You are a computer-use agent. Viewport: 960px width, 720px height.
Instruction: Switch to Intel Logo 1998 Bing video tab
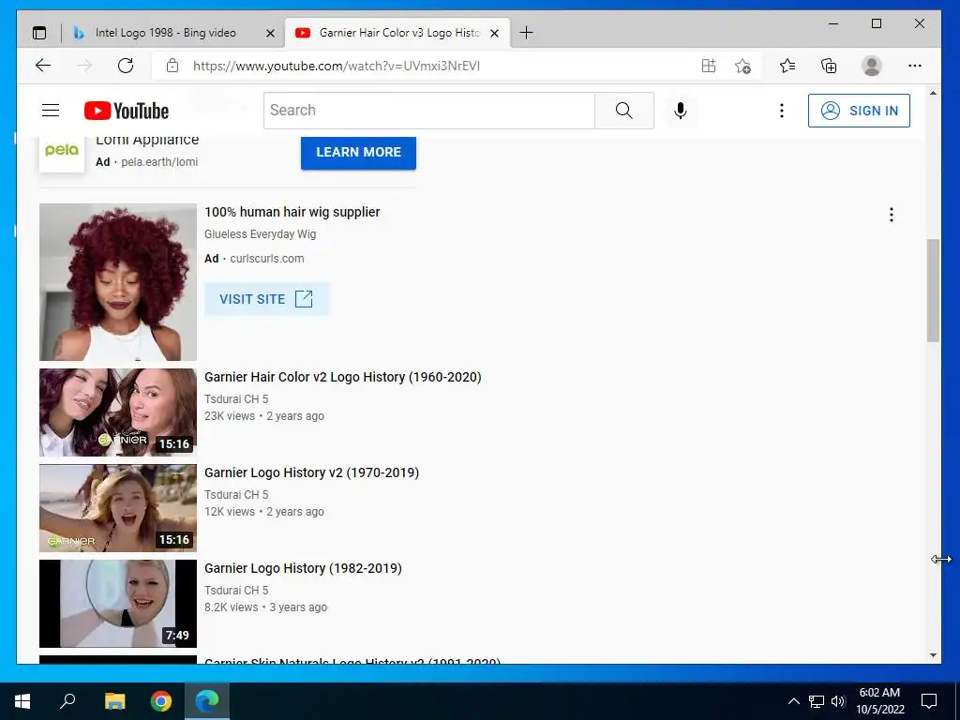[x=165, y=33]
